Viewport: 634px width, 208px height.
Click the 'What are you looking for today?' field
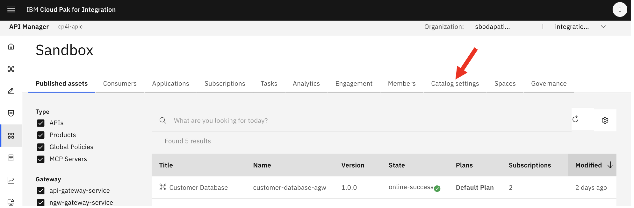362,121
